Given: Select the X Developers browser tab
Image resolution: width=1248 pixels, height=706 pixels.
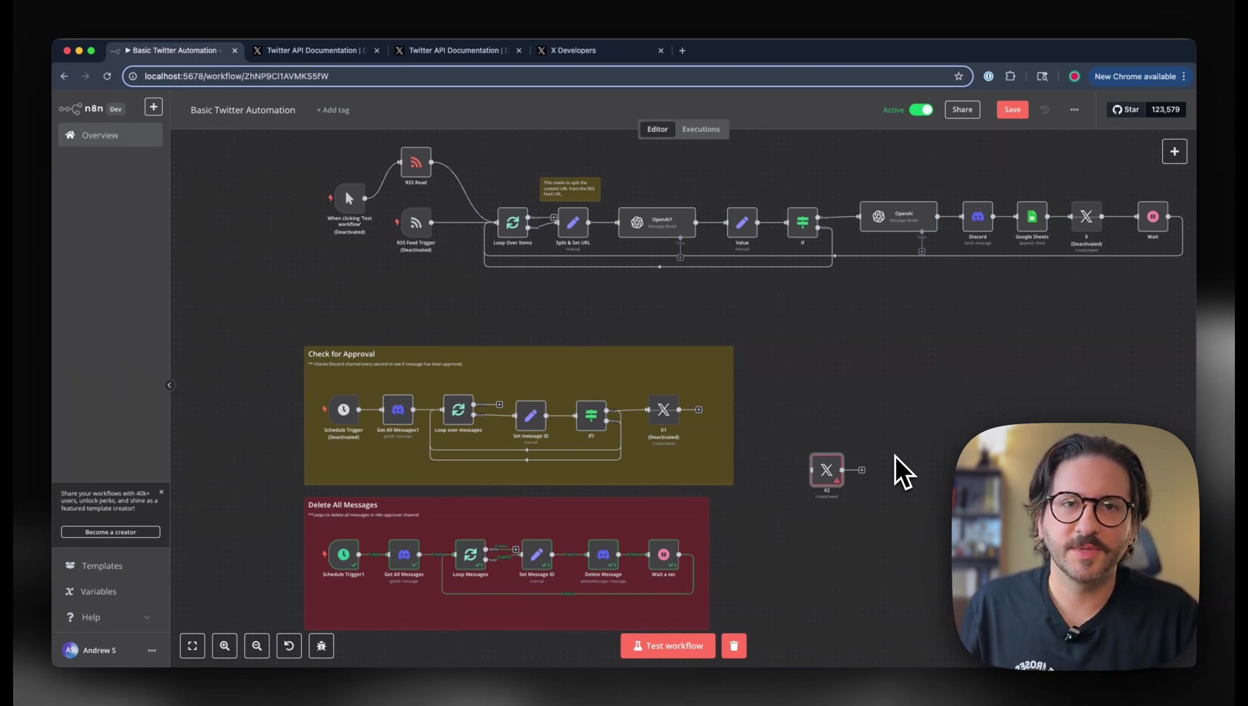Looking at the screenshot, I should click(x=573, y=50).
